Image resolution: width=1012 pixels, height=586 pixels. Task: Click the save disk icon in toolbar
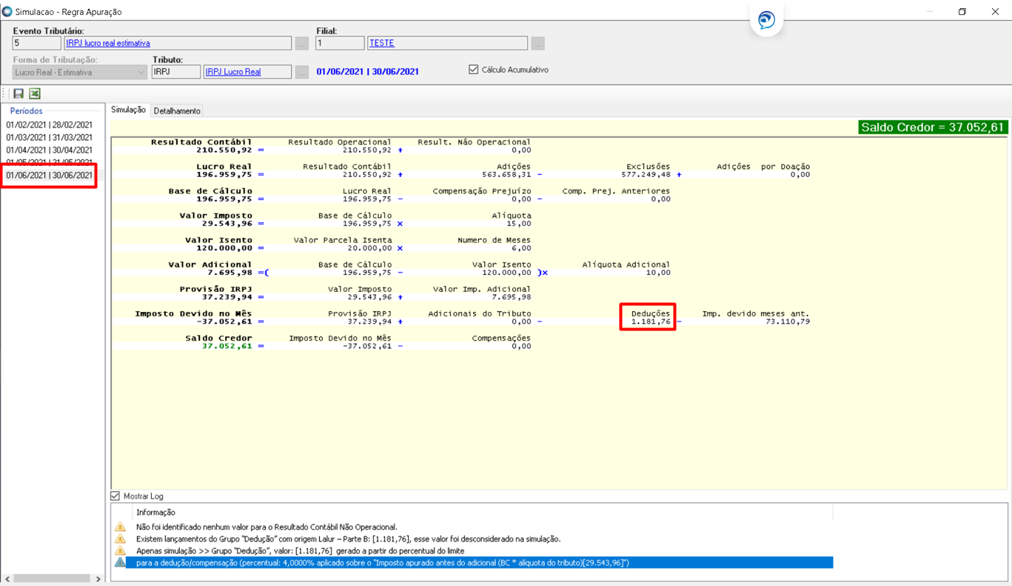pos(19,93)
